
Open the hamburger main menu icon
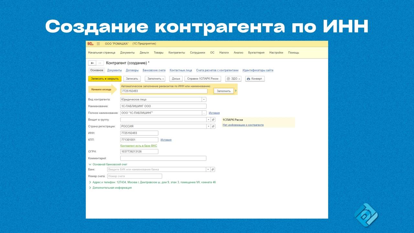click(x=98, y=44)
